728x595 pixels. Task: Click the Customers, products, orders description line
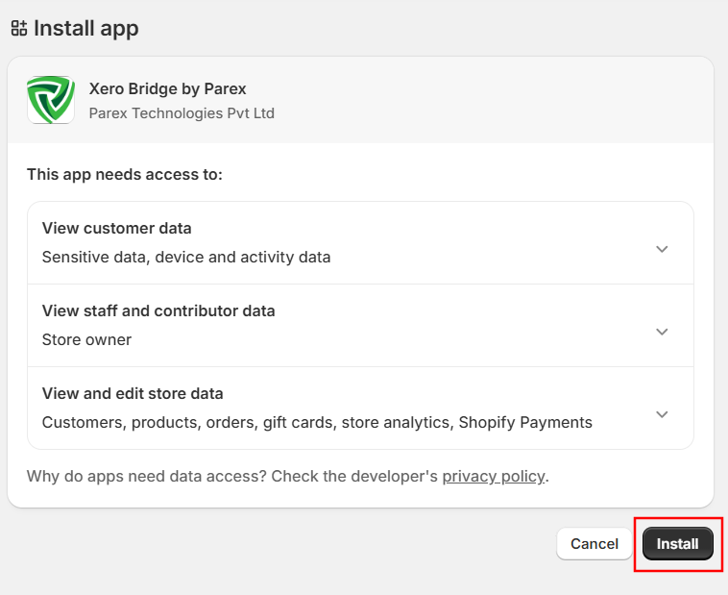(317, 423)
